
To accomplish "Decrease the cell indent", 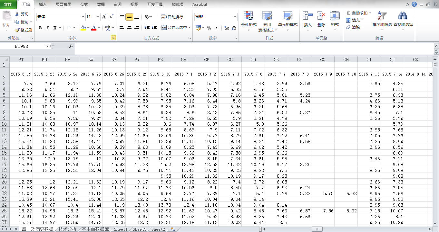I will pyautogui.click(x=147, y=28).
